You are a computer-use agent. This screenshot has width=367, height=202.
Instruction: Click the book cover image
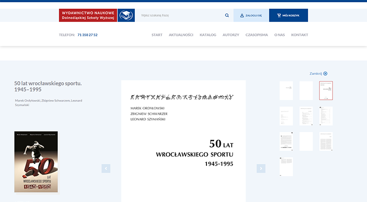tap(36, 162)
